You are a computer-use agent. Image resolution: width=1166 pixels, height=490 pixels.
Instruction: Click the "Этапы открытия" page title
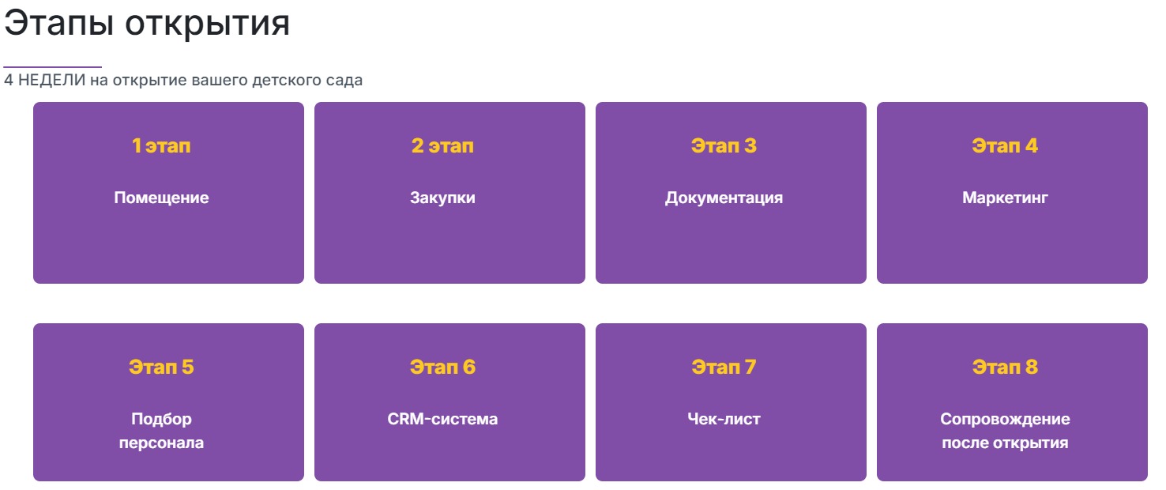147,24
